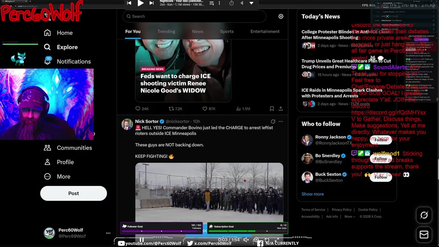Screen dimensions: 439x247
Task: Open the Ads info footer link
Action: (x=332, y=216)
